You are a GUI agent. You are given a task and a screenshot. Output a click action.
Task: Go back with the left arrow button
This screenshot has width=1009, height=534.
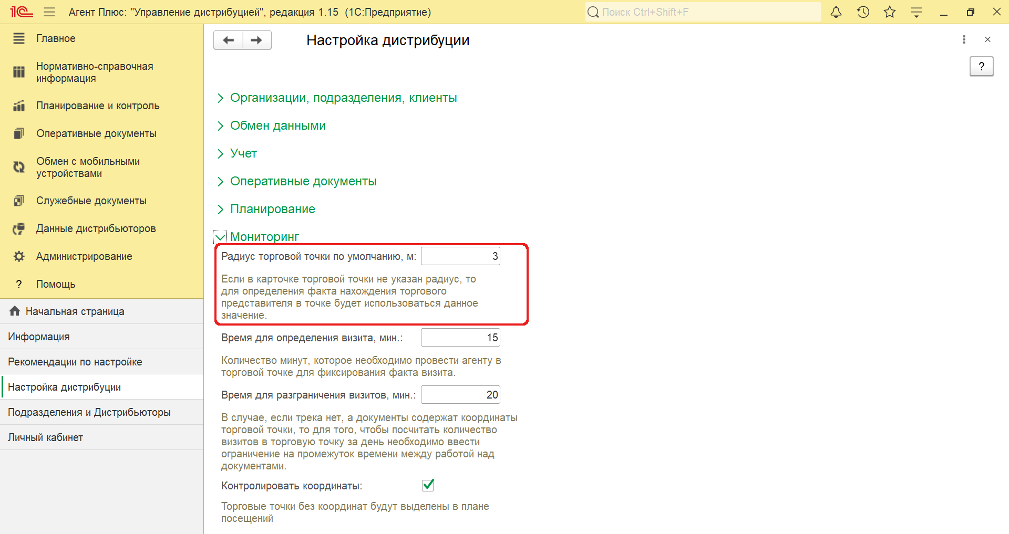[x=229, y=40]
